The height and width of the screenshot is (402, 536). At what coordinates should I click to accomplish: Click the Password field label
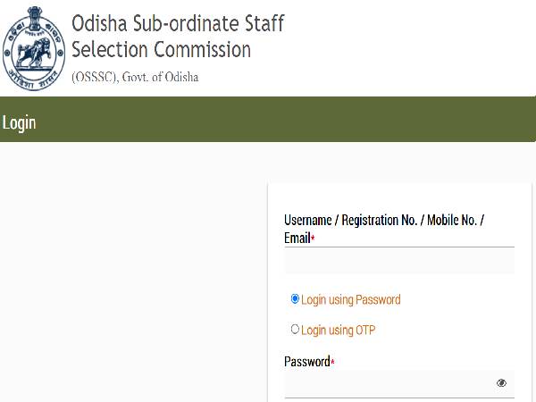306,362
